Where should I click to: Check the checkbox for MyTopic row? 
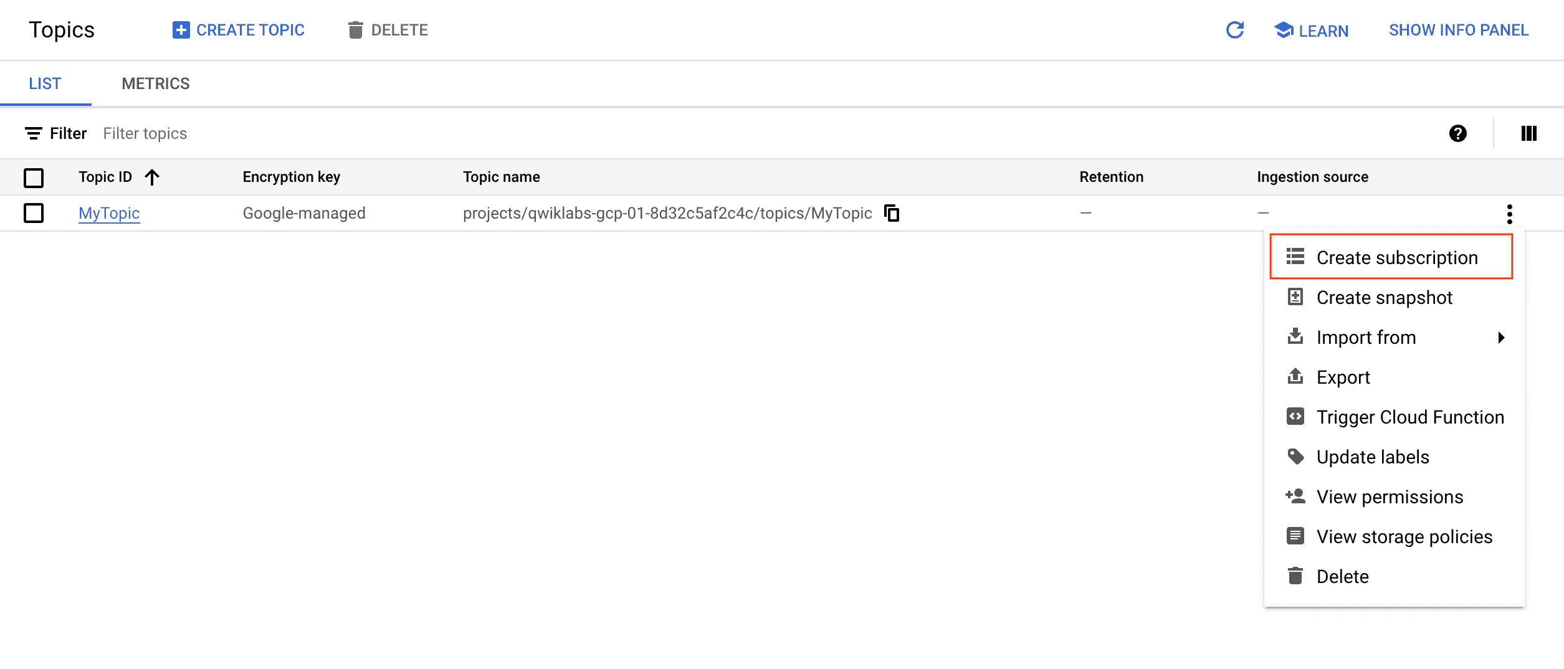[34, 213]
